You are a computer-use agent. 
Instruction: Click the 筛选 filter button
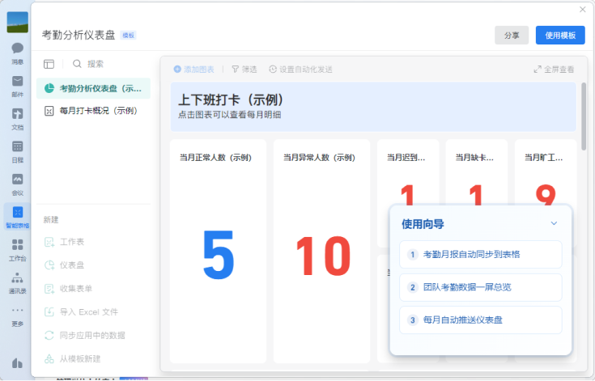pyautogui.click(x=244, y=70)
